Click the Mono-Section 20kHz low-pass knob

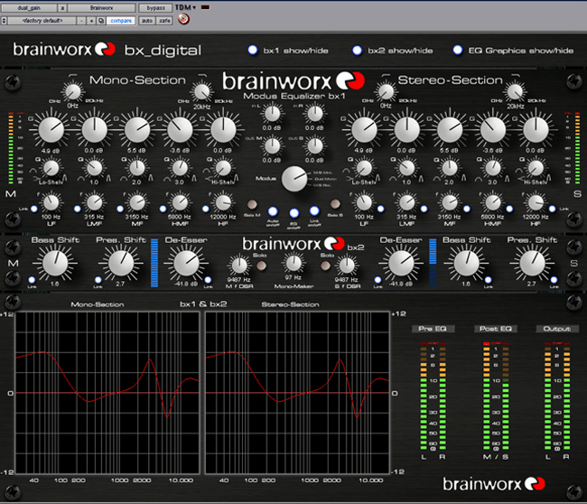coord(201,91)
